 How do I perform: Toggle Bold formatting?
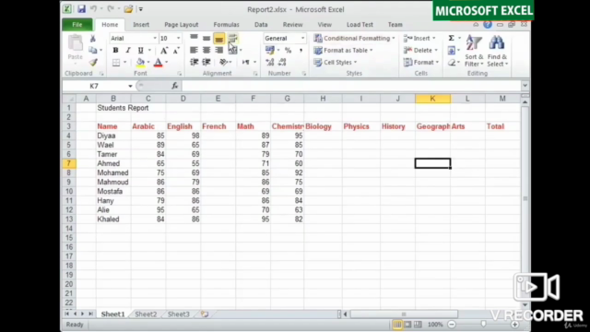(x=115, y=50)
